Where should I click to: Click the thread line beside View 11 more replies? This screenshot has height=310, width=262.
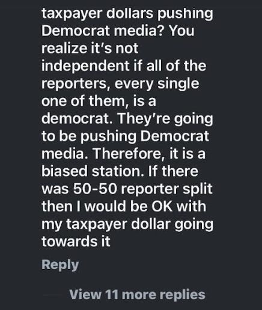[52, 295]
